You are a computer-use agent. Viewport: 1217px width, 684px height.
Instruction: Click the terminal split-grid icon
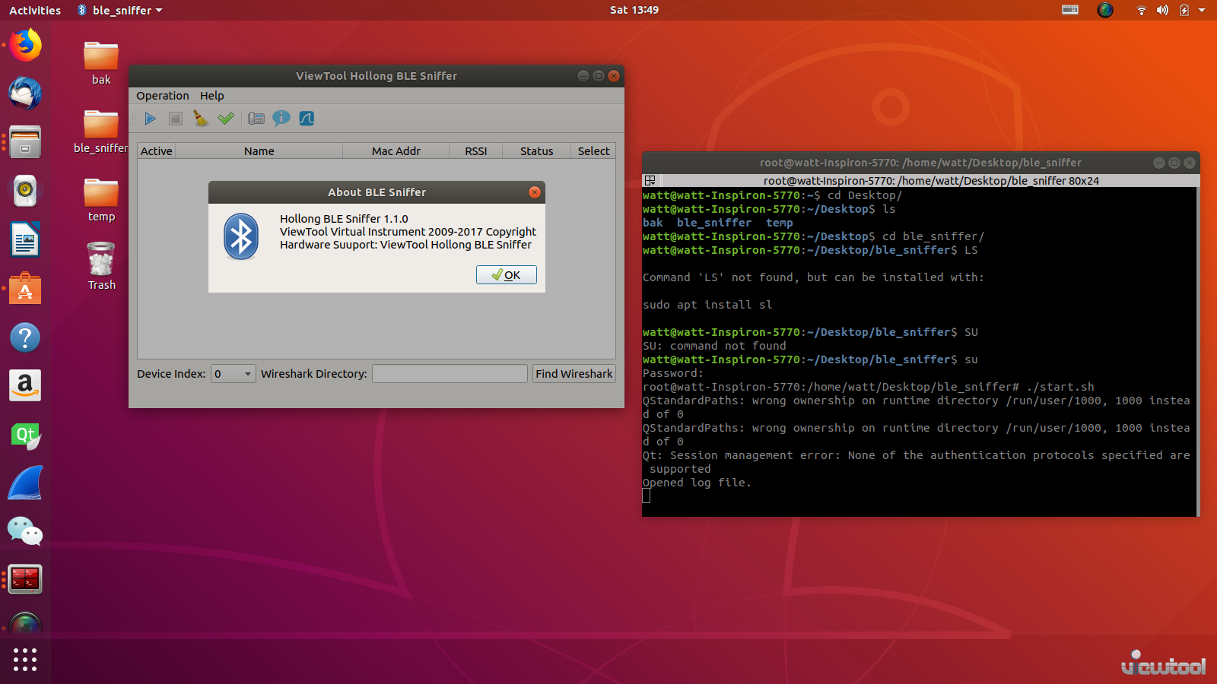650,181
